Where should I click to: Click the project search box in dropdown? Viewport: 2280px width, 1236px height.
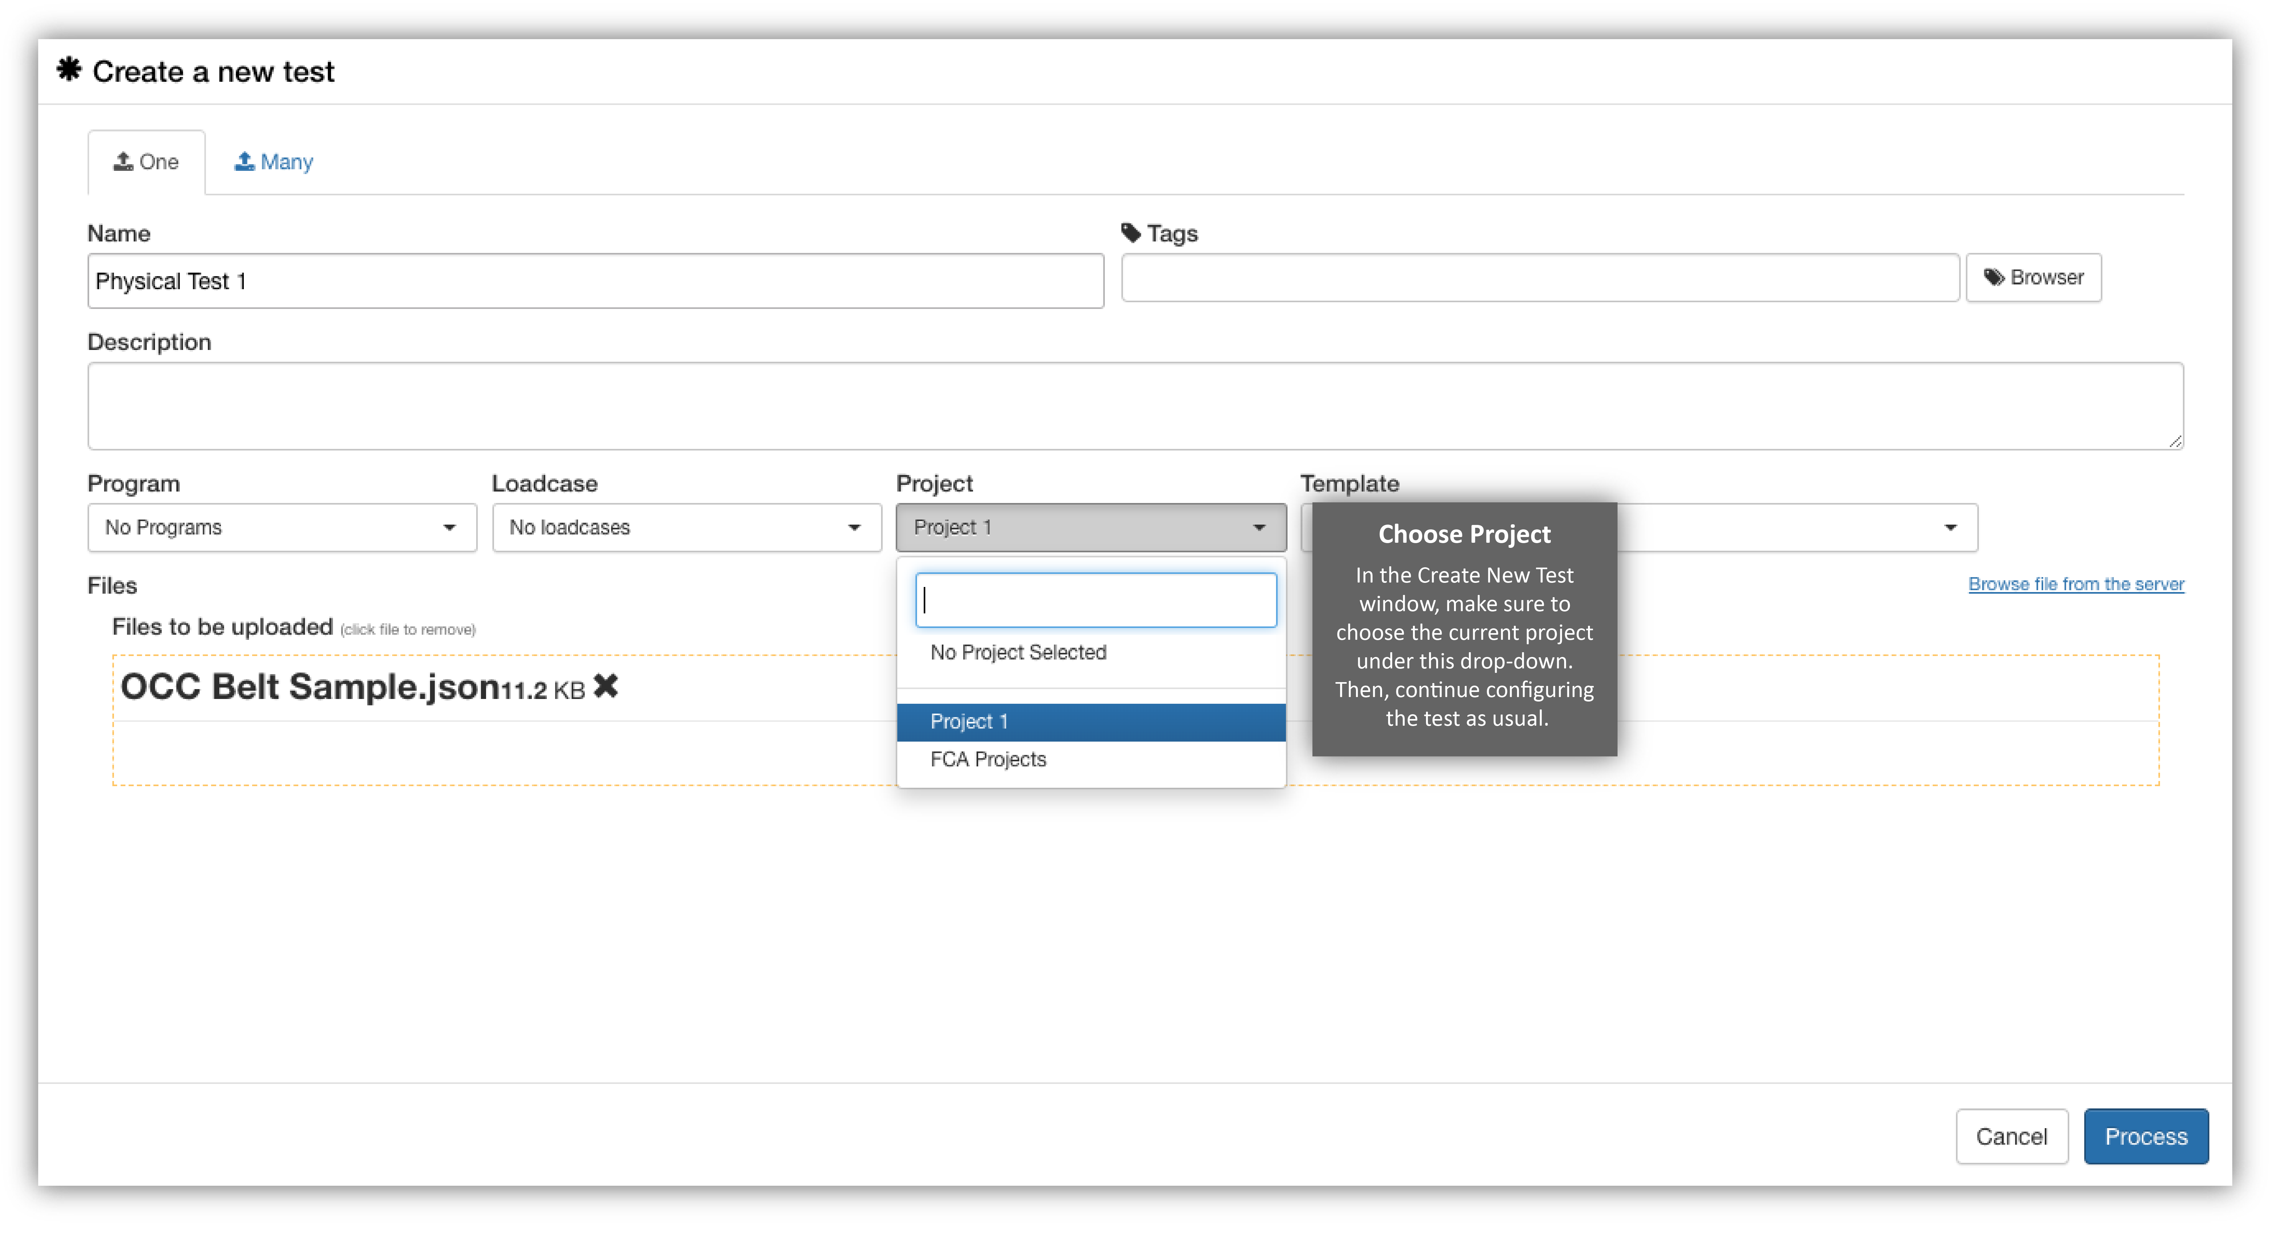1096,601
